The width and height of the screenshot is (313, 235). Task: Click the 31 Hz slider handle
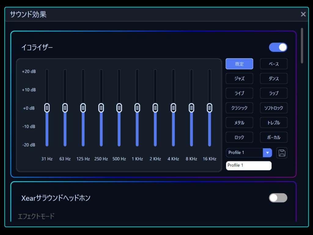pyautogui.click(x=47, y=108)
